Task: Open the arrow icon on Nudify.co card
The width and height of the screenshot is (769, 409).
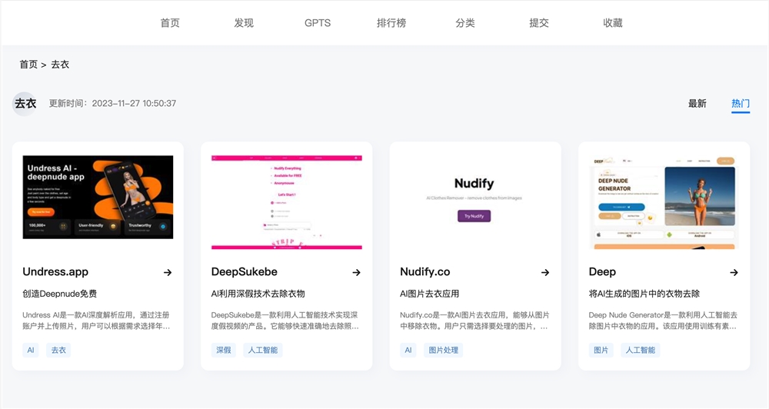Action: (545, 272)
